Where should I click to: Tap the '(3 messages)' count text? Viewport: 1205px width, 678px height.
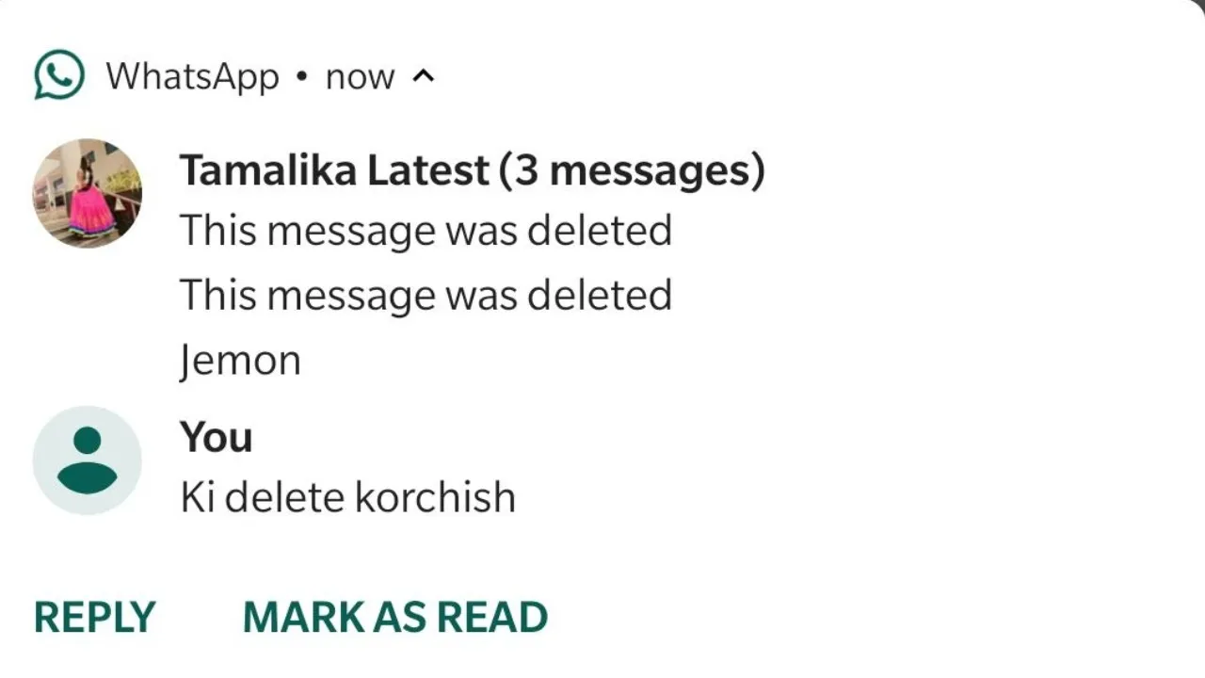(x=632, y=171)
